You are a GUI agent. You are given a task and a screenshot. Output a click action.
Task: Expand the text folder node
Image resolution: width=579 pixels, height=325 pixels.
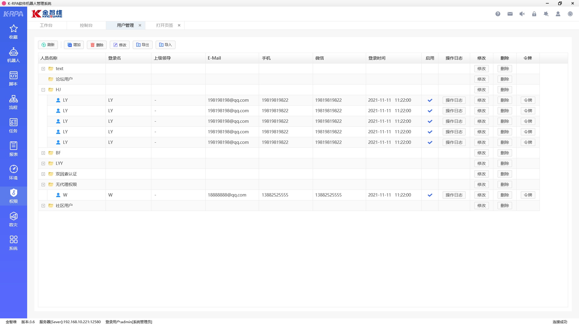[43, 69]
